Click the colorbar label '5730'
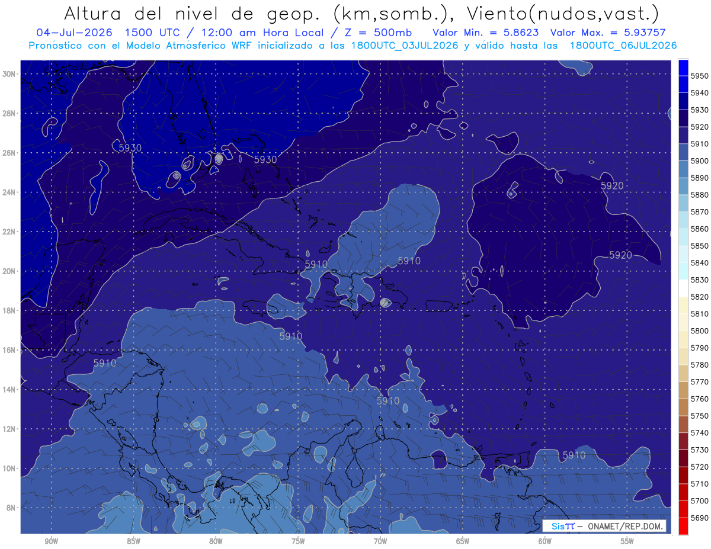 click(x=700, y=450)
